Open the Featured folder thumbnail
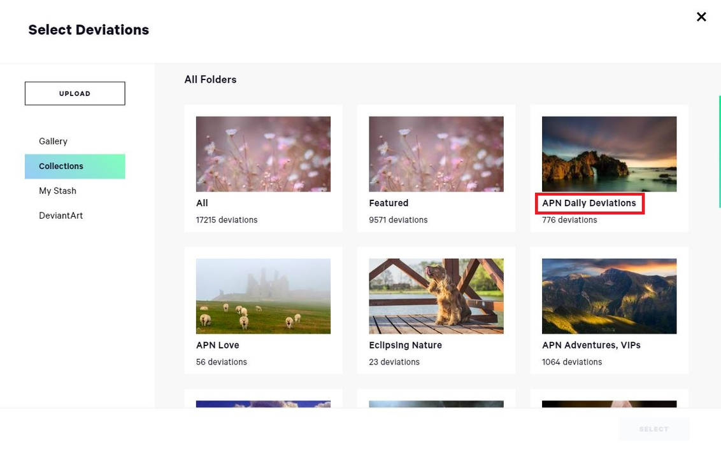Viewport: 721px width, 449px height. [x=436, y=154]
